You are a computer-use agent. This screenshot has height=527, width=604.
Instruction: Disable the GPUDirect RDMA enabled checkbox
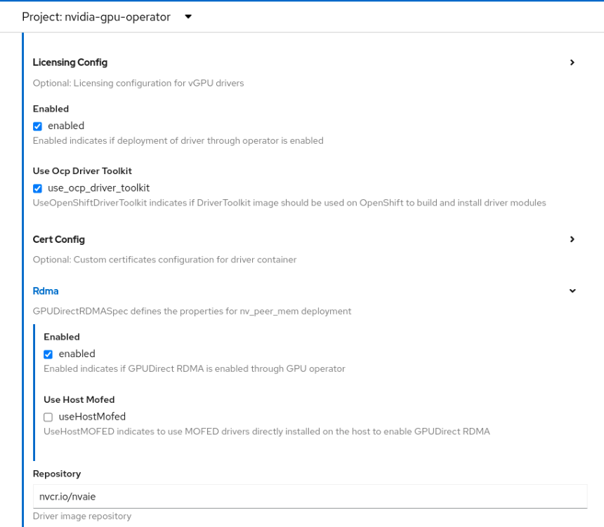click(x=48, y=354)
